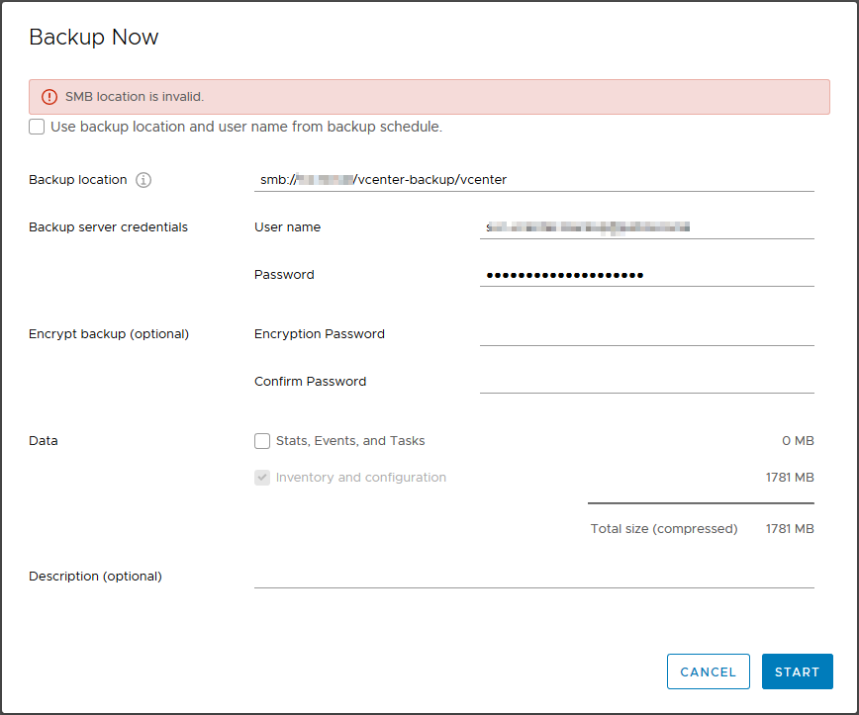859x715 pixels.
Task: Click the Description (optional) text field
Action: pos(533,576)
